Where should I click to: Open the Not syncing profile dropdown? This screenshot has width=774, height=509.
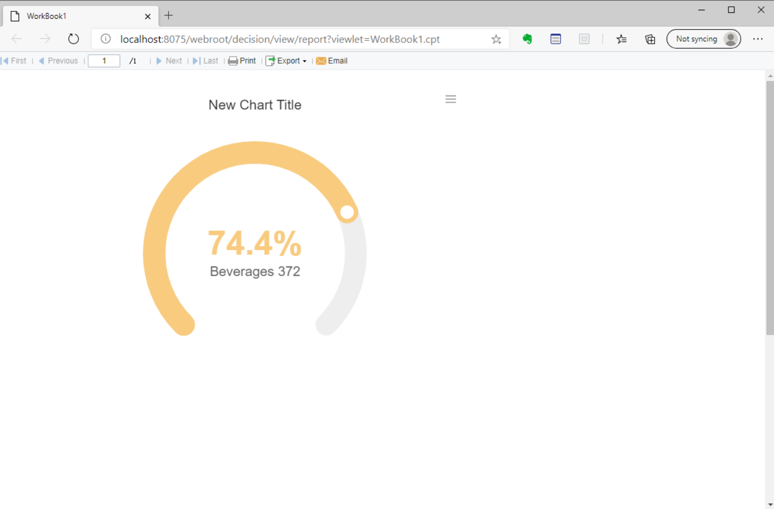click(x=703, y=38)
